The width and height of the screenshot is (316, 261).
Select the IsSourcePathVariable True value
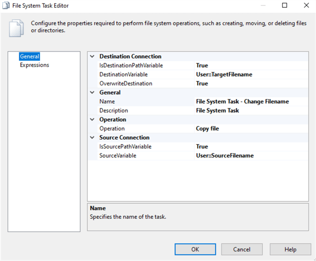point(251,146)
